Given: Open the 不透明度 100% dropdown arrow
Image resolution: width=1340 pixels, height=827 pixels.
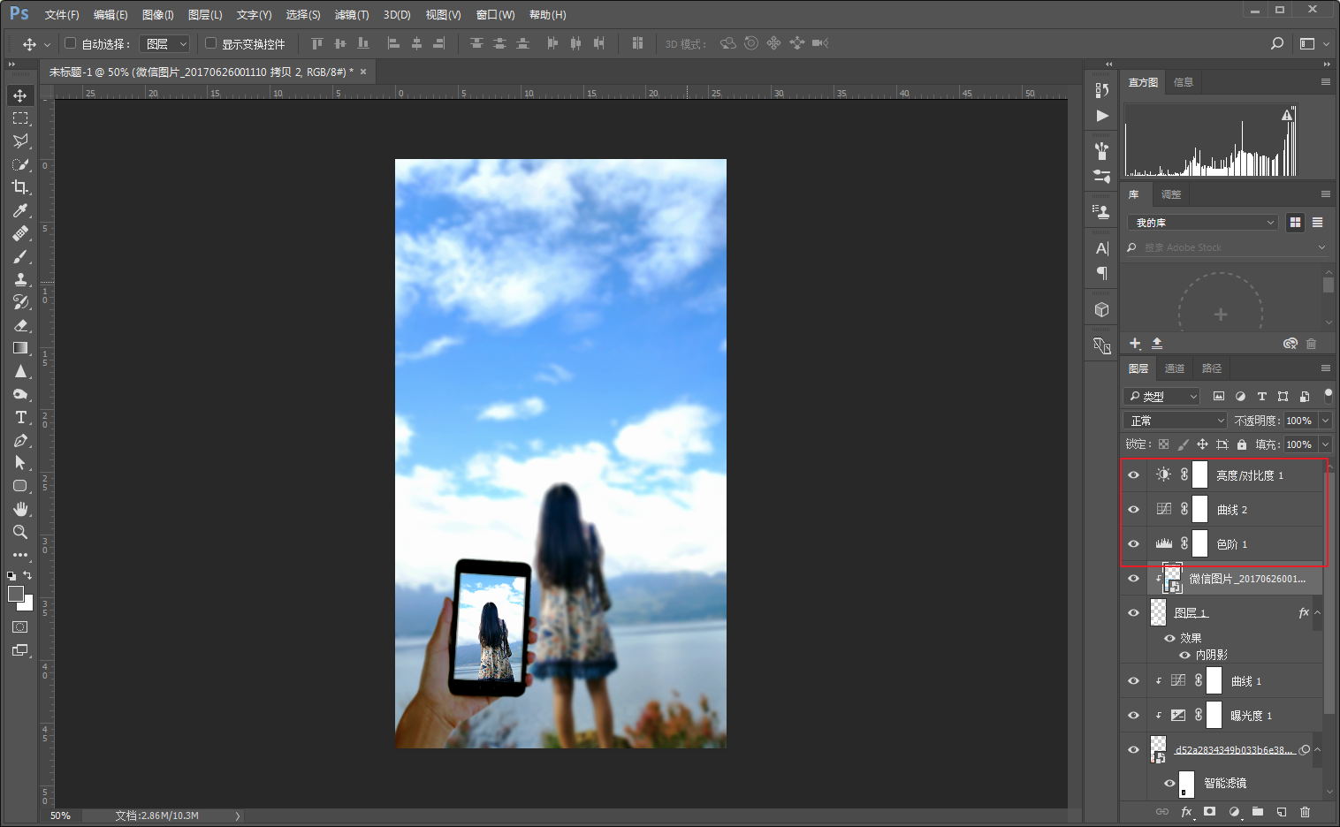Looking at the screenshot, I should pyautogui.click(x=1325, y=421).
